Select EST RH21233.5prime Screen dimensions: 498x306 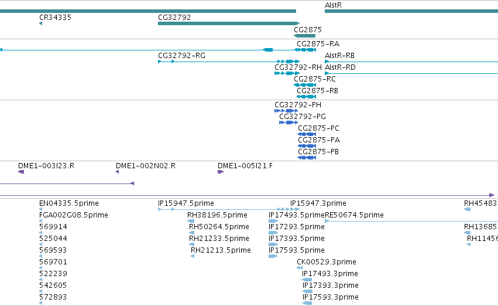click(191, 244)
